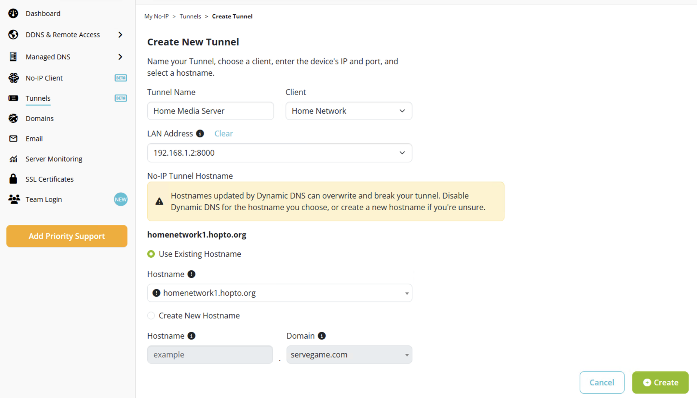Click the Create New Tunnel heading

193,42
